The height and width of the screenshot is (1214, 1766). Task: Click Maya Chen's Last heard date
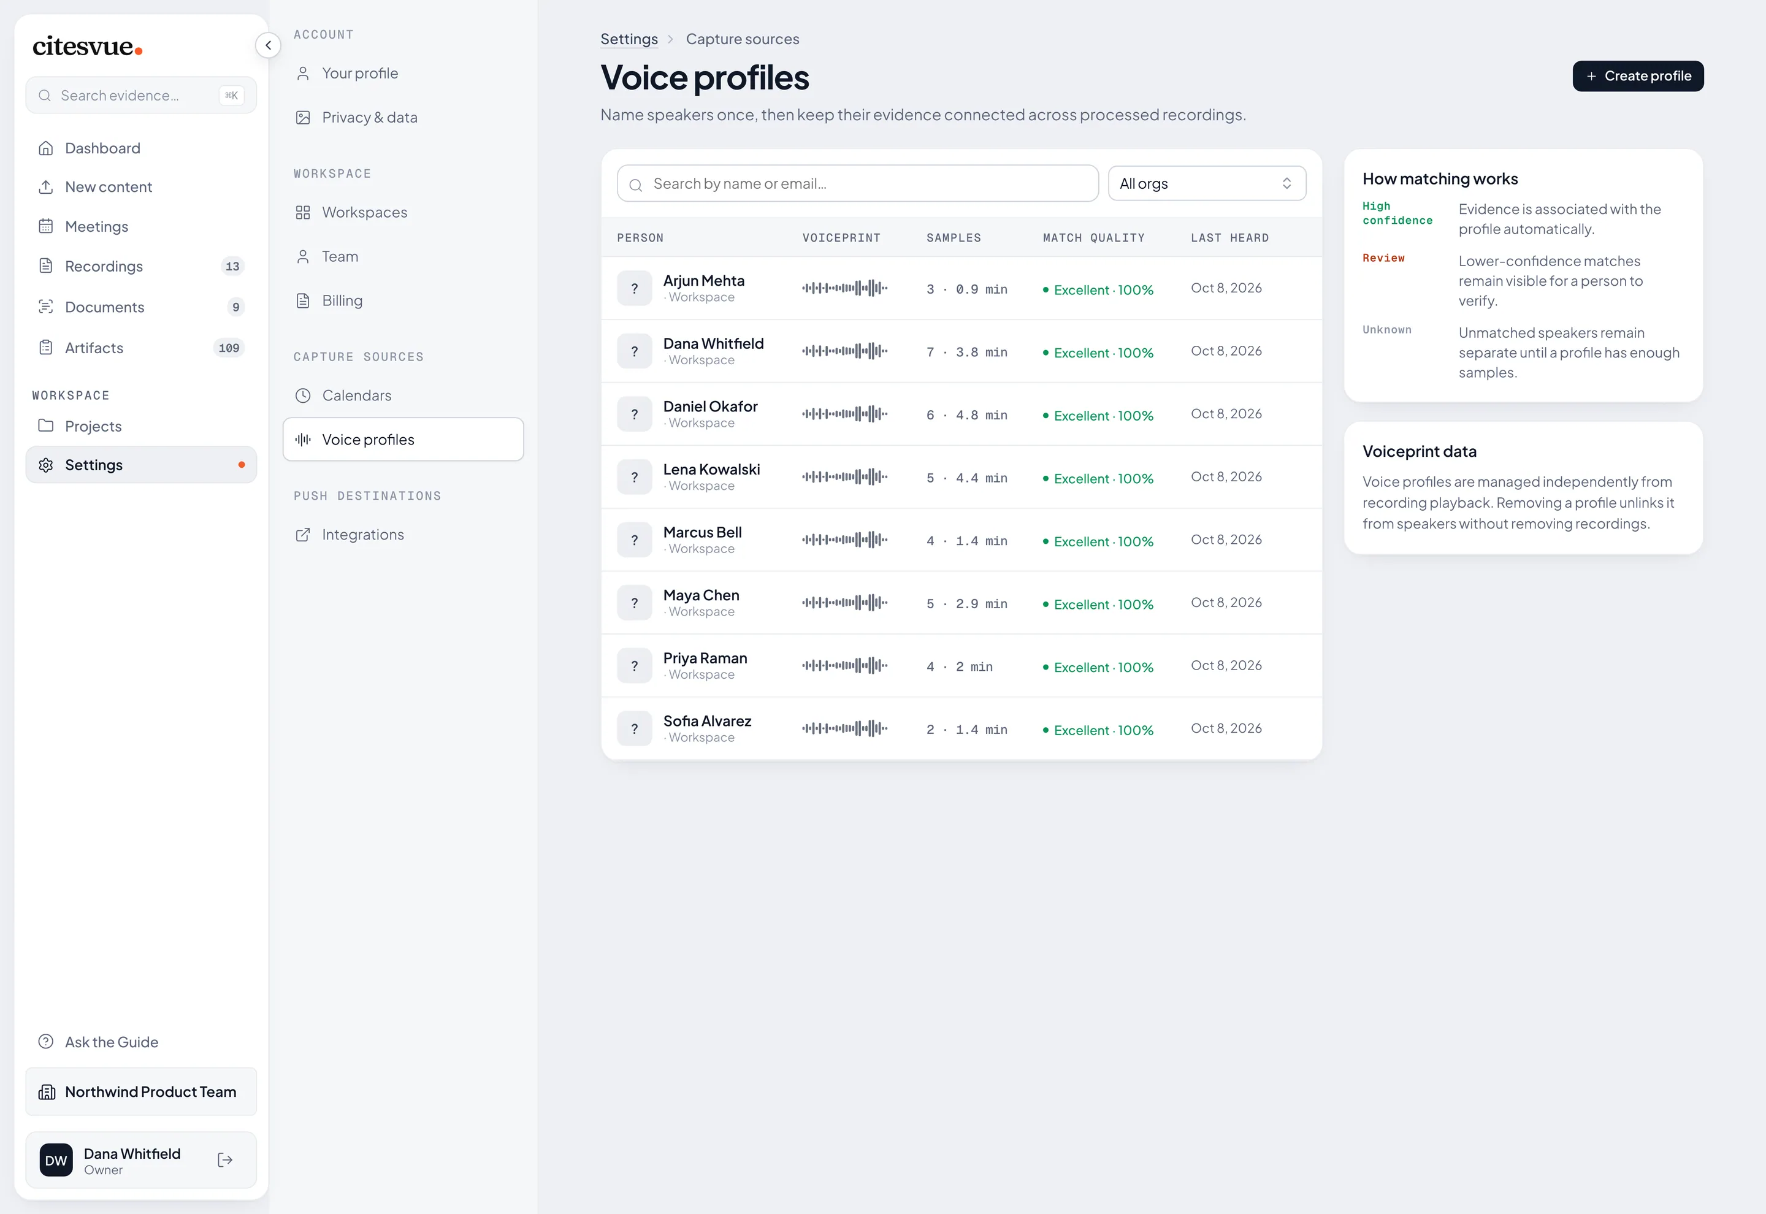pyautogui.click(x=1225, y=603)
